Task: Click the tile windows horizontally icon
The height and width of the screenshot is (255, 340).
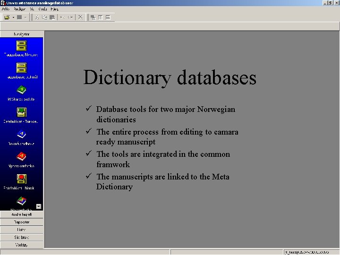Action: point(108,17)
